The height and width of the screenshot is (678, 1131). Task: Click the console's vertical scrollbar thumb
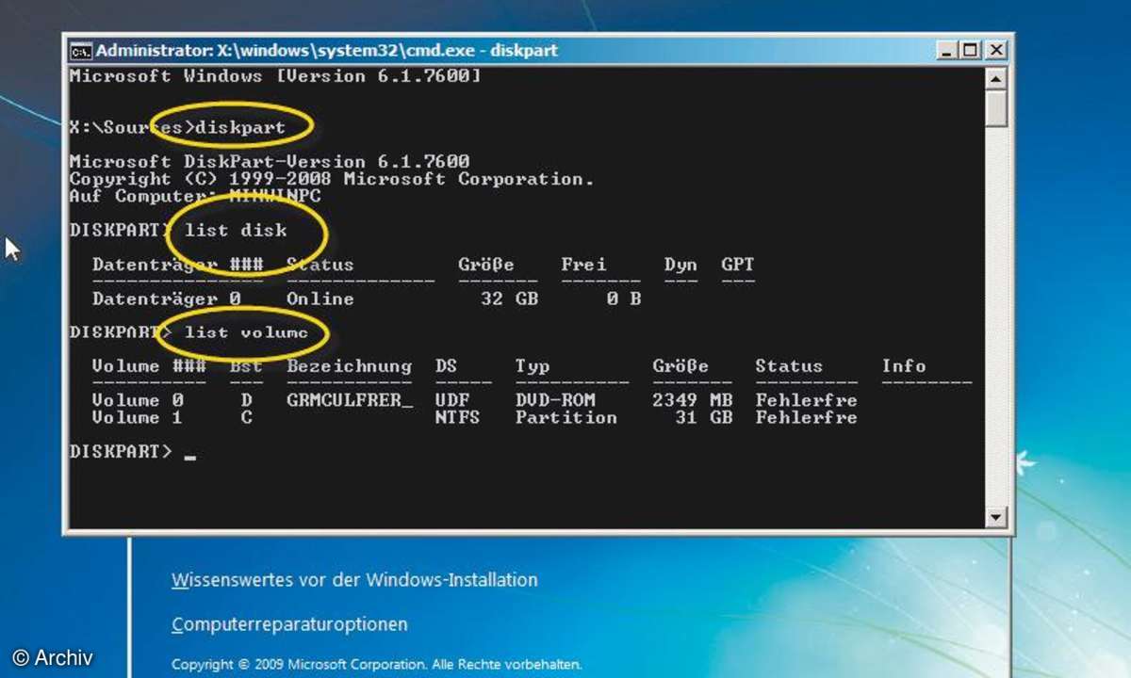[996, 108]
